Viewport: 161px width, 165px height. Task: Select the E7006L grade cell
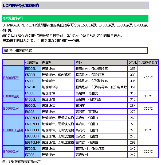33,149
